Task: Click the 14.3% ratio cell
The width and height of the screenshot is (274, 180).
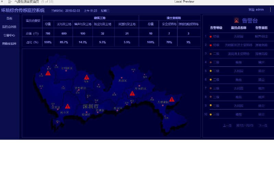Action: [83, 42]
